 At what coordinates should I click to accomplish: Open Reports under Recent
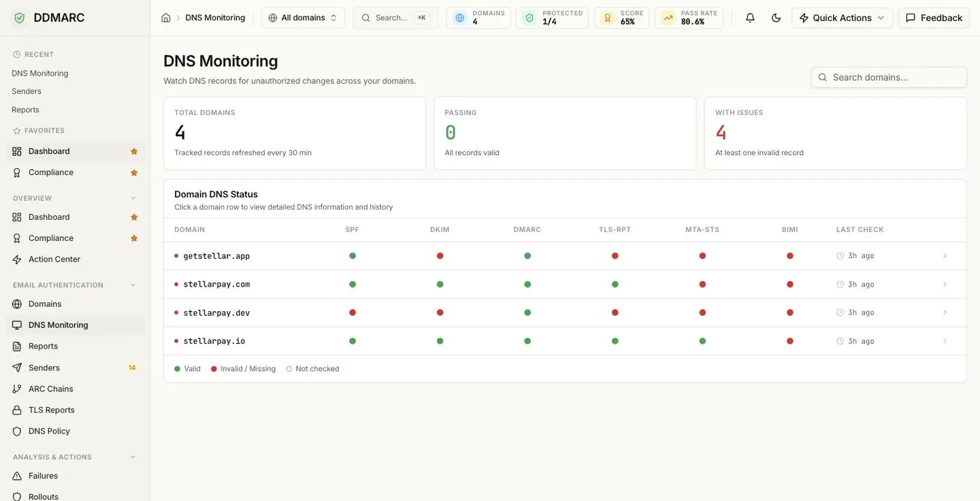(25, 110)
